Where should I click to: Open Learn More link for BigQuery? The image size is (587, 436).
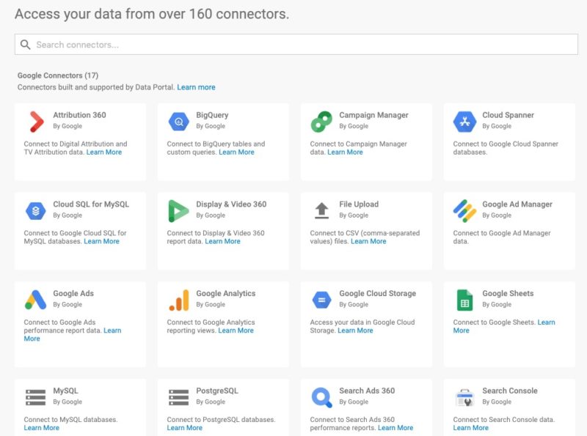pos(236,152)
